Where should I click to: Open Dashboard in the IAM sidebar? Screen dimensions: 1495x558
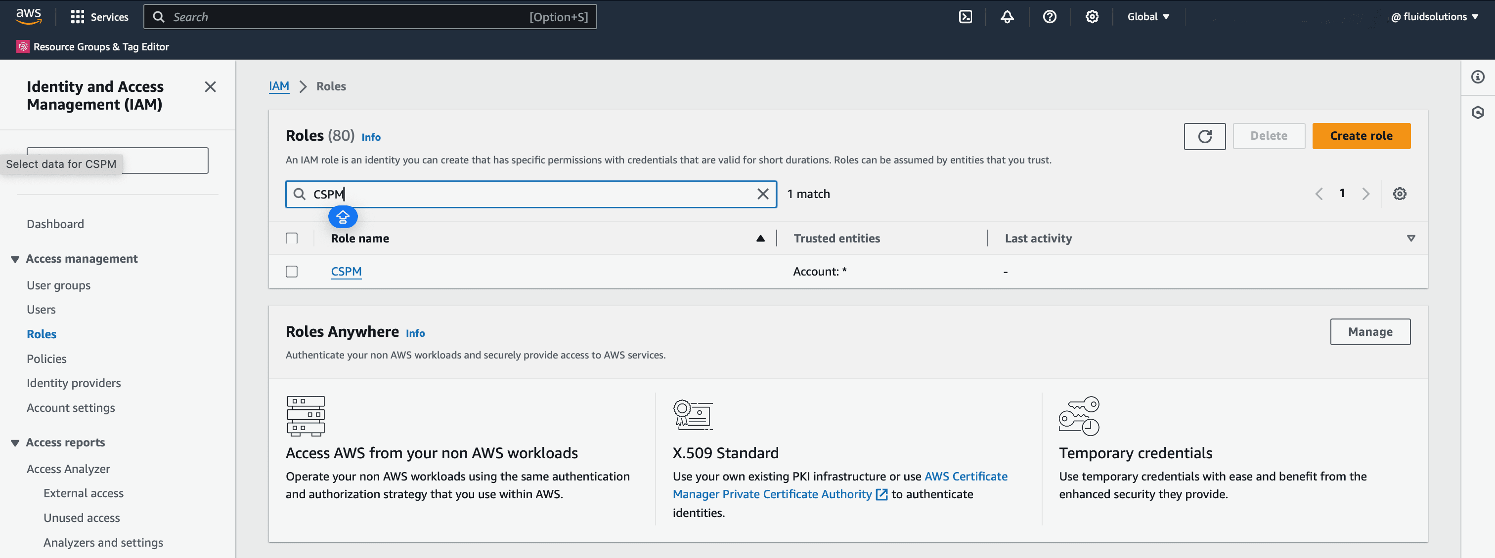(55, 224)
